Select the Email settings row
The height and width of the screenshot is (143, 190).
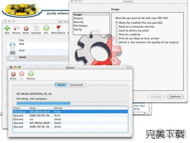coord(38,58)
